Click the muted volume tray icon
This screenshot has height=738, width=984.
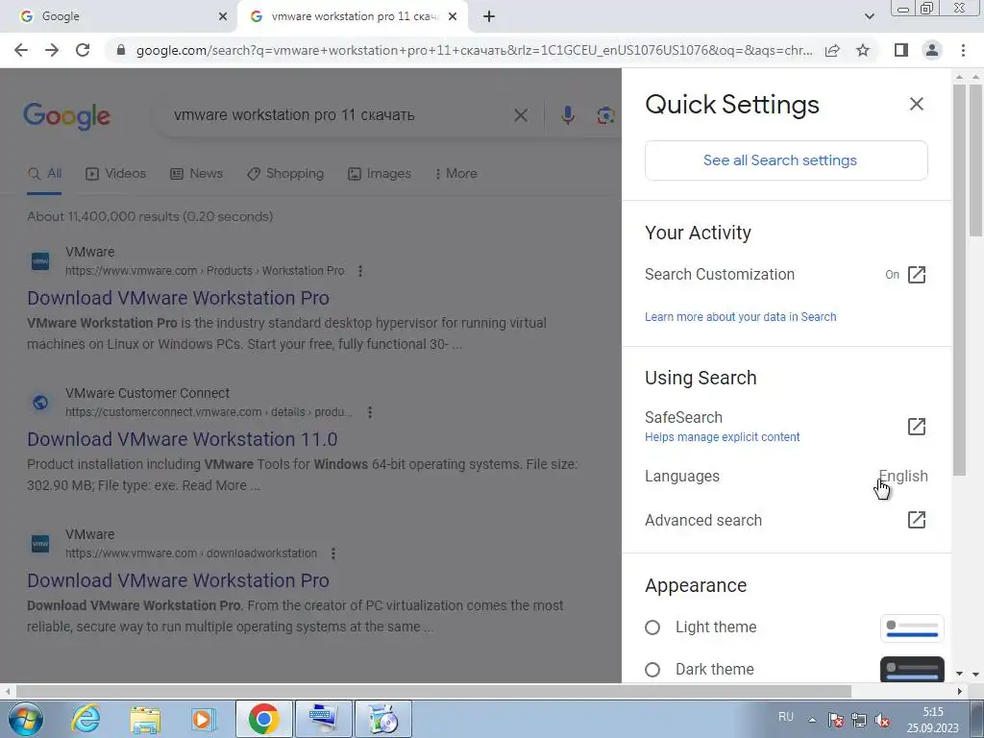coord(882,720)
